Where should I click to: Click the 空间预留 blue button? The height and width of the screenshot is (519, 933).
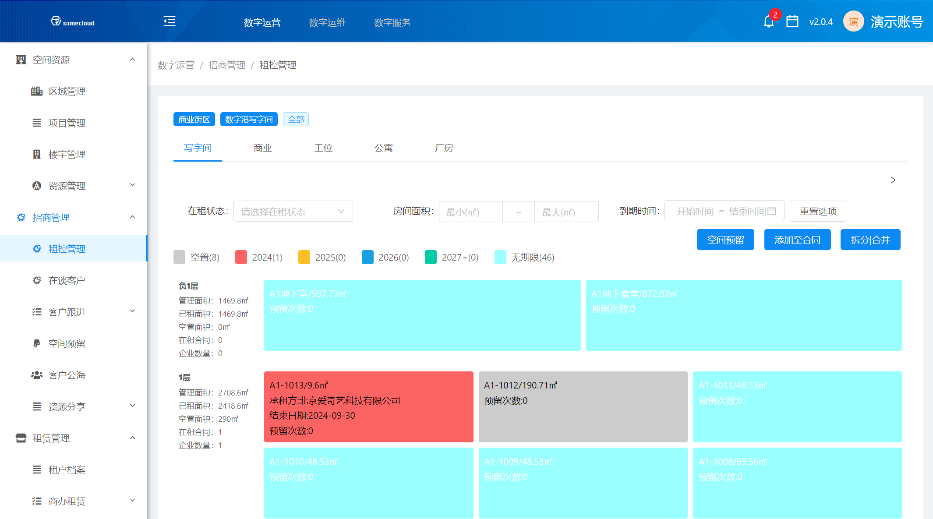click(x=725, y=240)
